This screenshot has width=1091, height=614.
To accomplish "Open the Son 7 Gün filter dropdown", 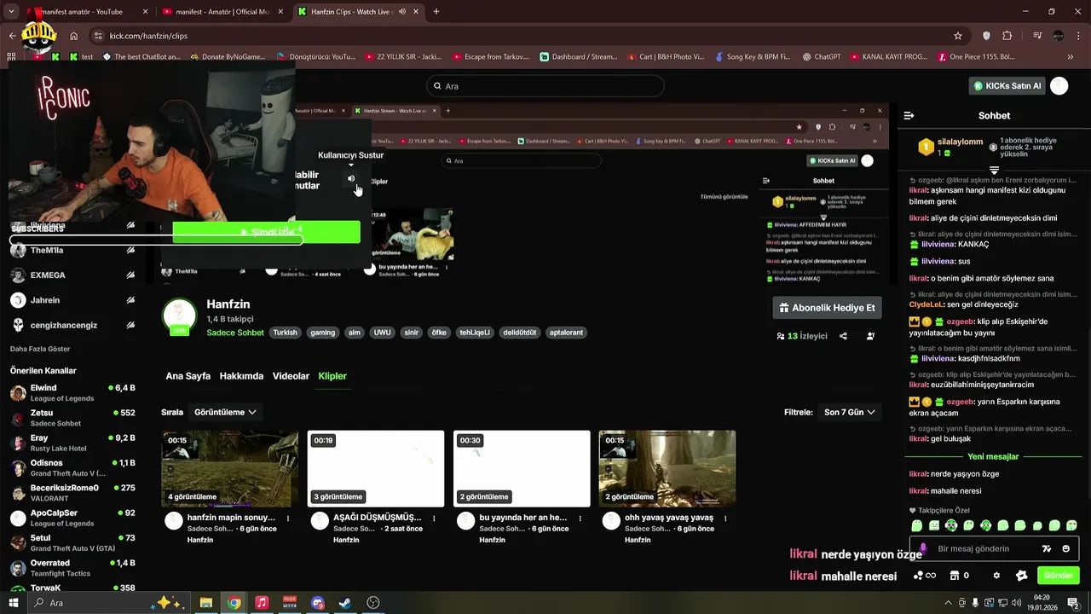I will (x=849, y=412).
